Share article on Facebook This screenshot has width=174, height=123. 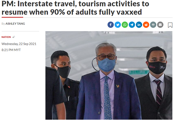pyautogui.click(x=111, y=25)
